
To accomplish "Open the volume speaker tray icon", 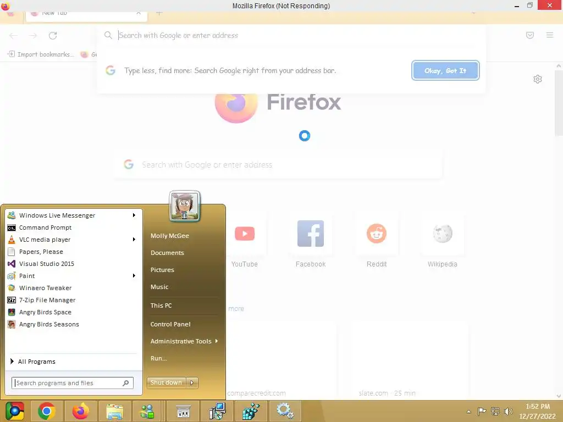I will (x=508, y=411).
